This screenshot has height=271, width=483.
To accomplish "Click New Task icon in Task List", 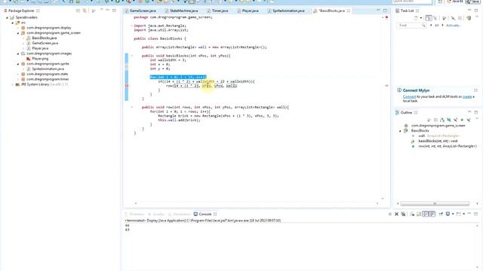I will (416, 18).
